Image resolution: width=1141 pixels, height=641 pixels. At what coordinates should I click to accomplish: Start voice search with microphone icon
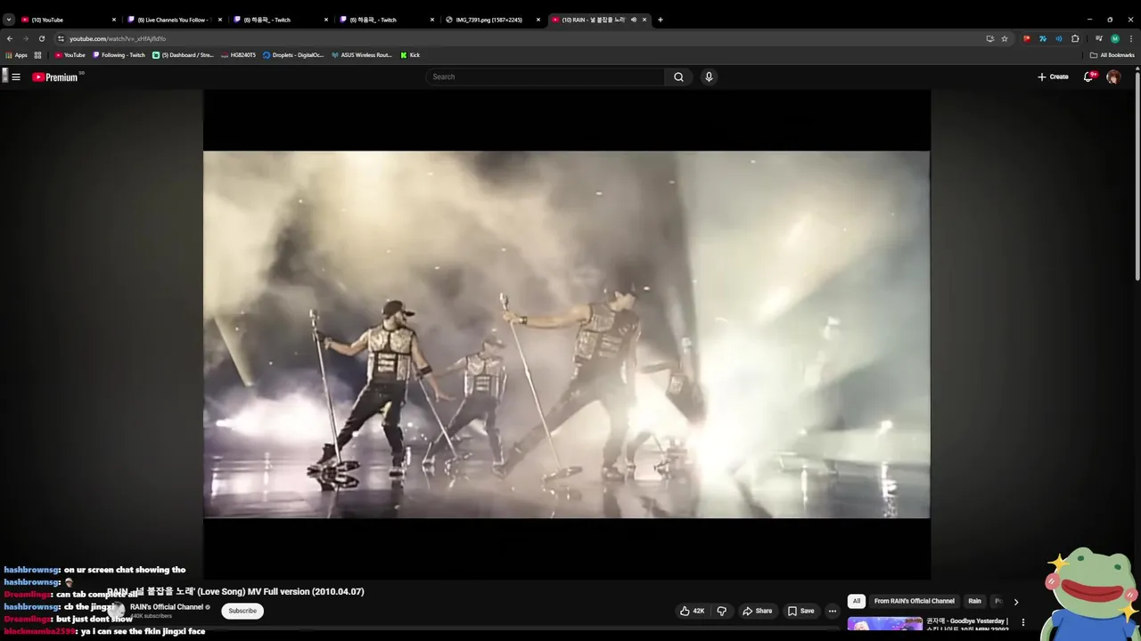[x=709, y=77]
